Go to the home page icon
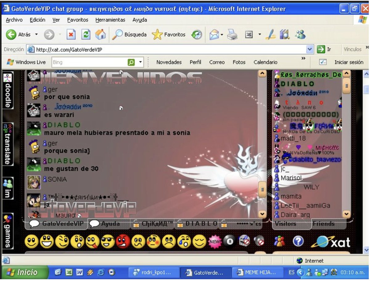370x281 pixels. point(100,34)
